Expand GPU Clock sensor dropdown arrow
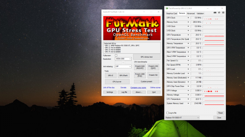Viewport: 245px width, 137px height. (x=188, y=18)
